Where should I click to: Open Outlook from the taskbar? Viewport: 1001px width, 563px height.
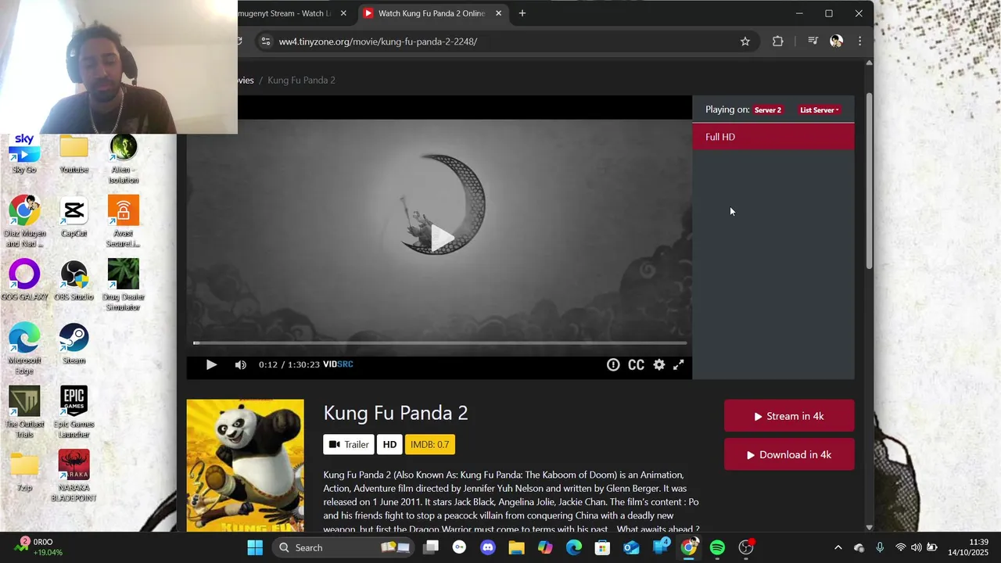click(x=631, y=547)
